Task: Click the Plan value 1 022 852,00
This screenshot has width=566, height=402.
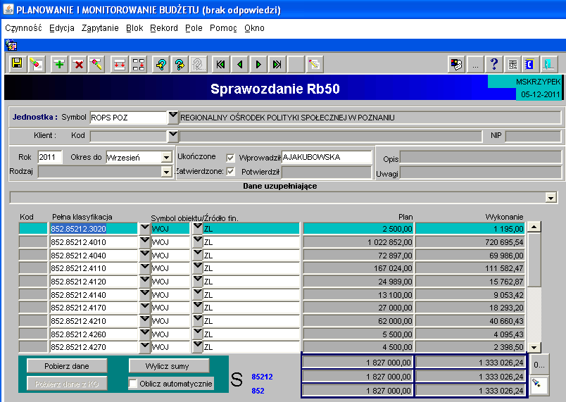Action: click(358, 241)
